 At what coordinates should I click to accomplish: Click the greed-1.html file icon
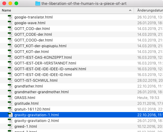[10, 126]
